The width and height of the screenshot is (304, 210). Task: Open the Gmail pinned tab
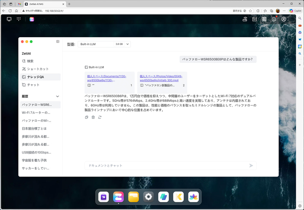(19, 4)
